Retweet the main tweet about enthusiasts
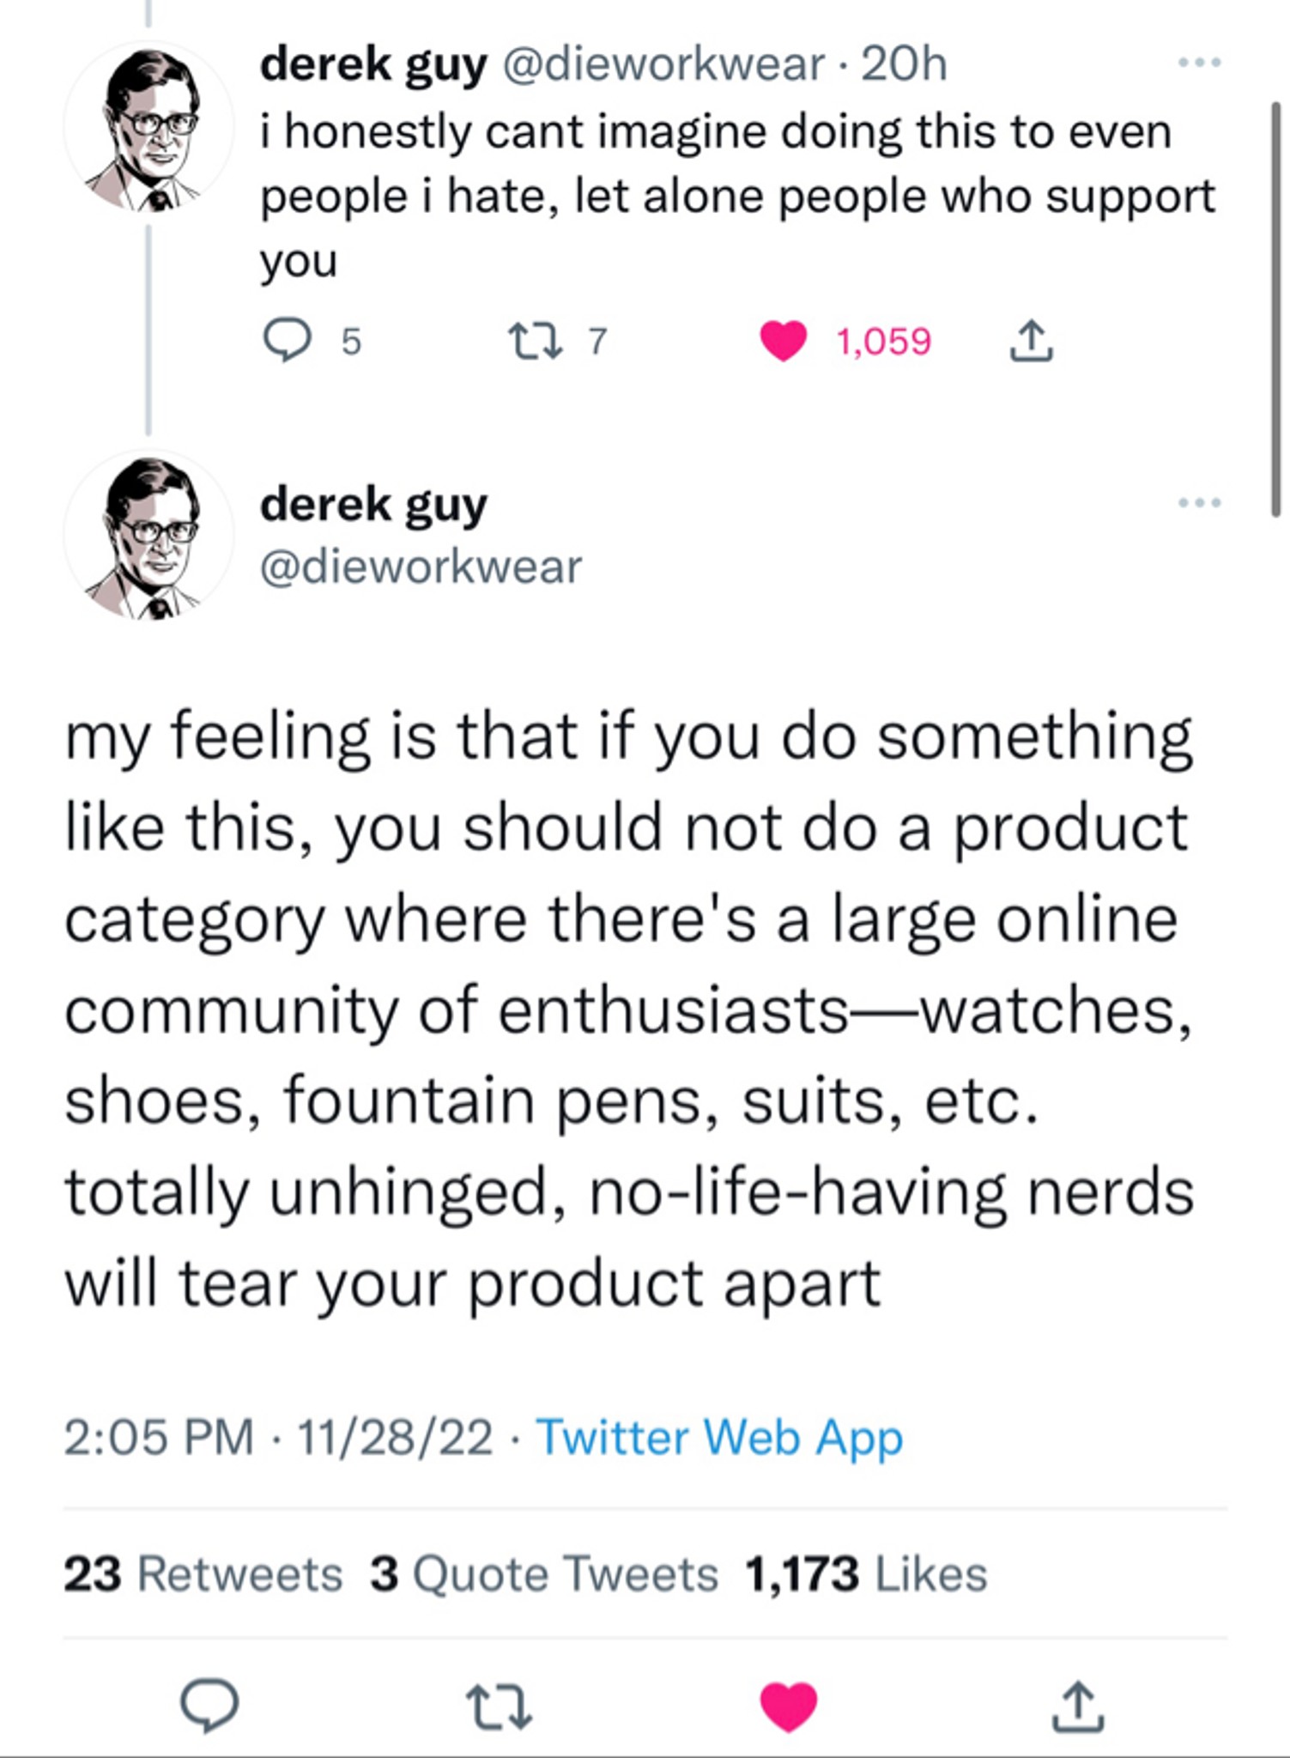Screen dimensions: 1290x1758 pyautogui.click(x=499, y=1707)
